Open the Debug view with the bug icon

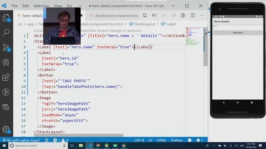(x=6, y=62)
